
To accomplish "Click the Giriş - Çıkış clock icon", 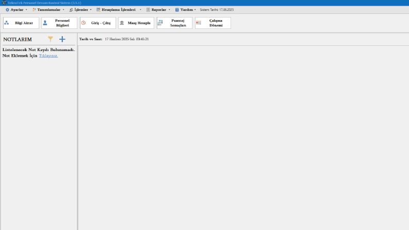I will [84, 23].
